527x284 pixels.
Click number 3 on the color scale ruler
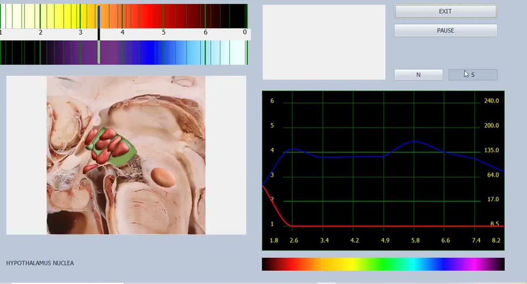(81, 32)
